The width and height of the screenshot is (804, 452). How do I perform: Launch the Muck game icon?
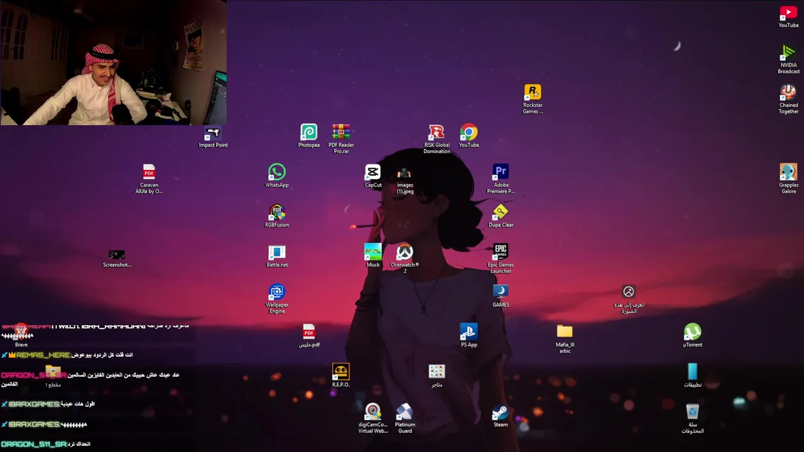(x=373, y=256)
